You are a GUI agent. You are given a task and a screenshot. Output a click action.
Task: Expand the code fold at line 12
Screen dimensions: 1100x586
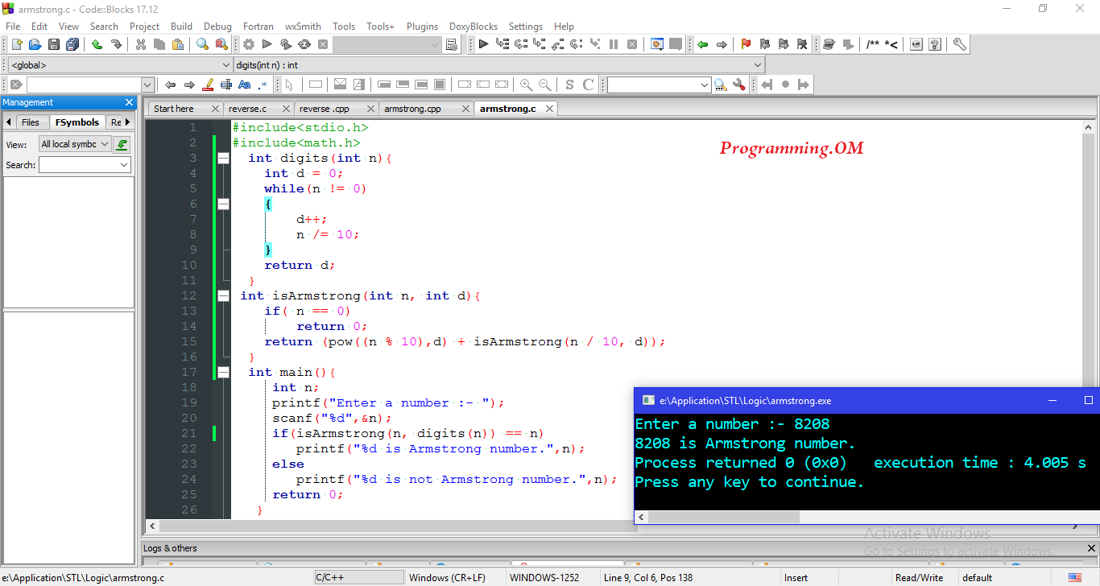[223, 295]
